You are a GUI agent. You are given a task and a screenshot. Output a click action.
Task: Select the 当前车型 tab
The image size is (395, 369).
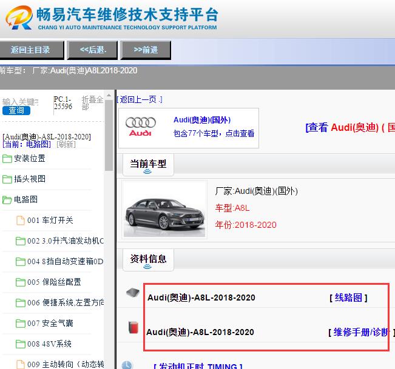coord(148,165)
